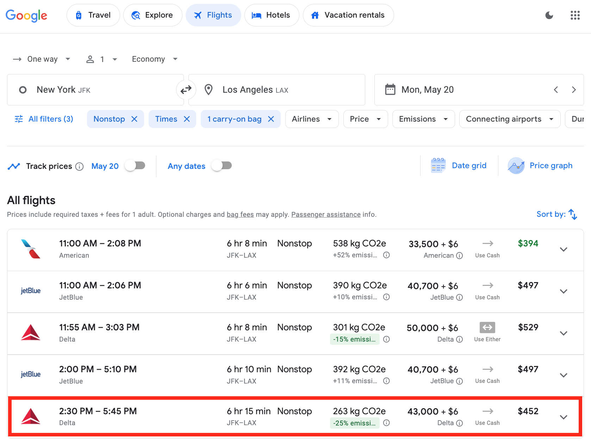Switch to the Travel tab
Image resolution: width=591 pixels, height=447 pixels.
pyautogui.click(x=93, y=15)
